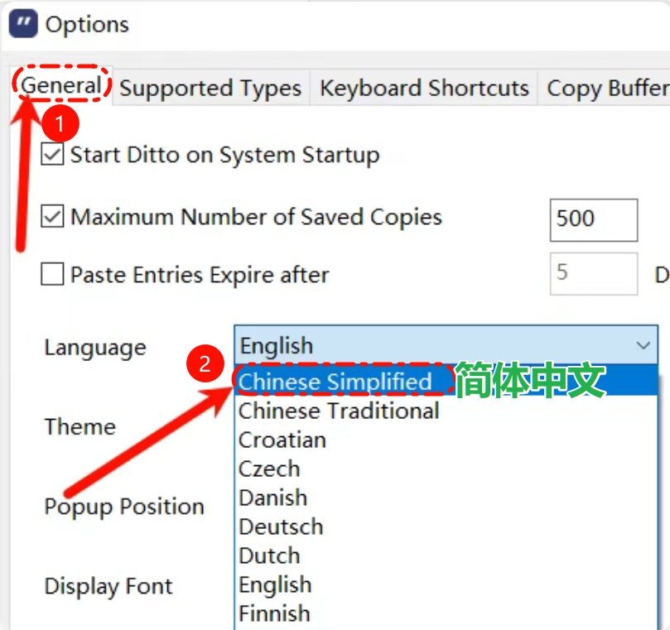The height and width of the screenshot is (630, 670).
Task: Choose Finnish in the language list
Action: [x=446, y=613]
